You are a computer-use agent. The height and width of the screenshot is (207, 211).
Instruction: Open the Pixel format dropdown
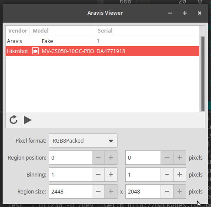[x=83, y=141]
